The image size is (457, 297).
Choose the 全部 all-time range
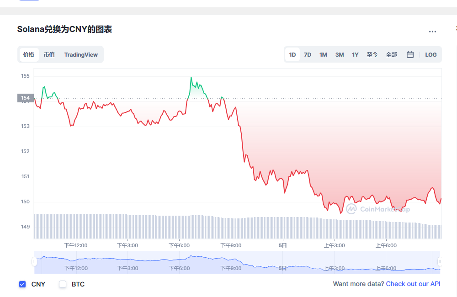pyautogui.click(x=392, y=54)
